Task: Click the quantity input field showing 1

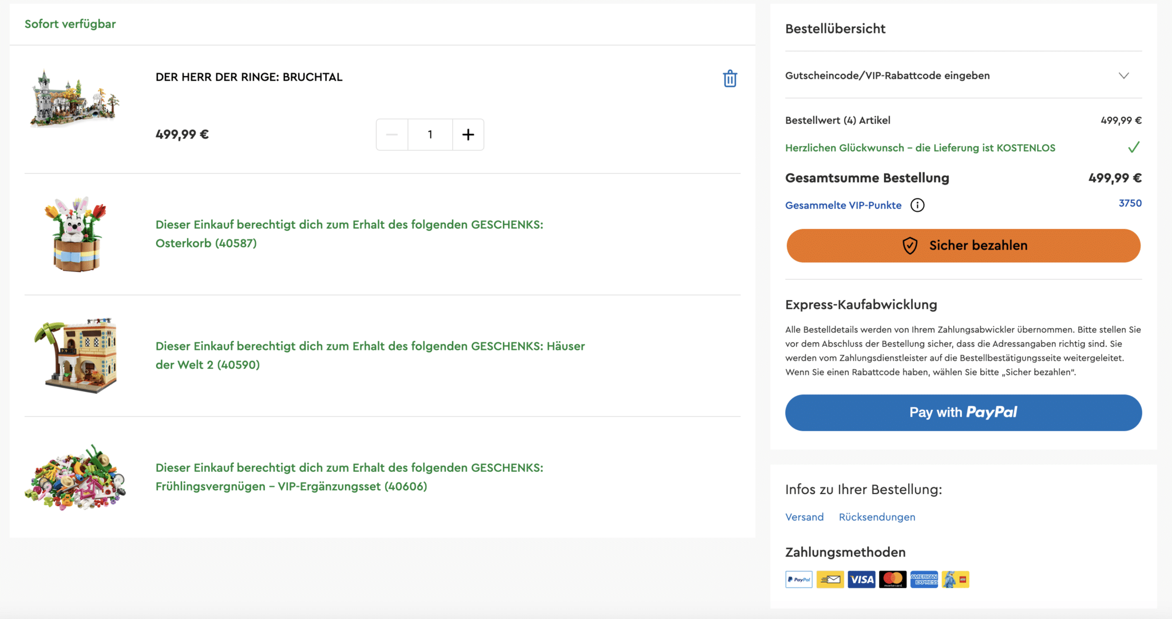Action: [x=430, y=135]
